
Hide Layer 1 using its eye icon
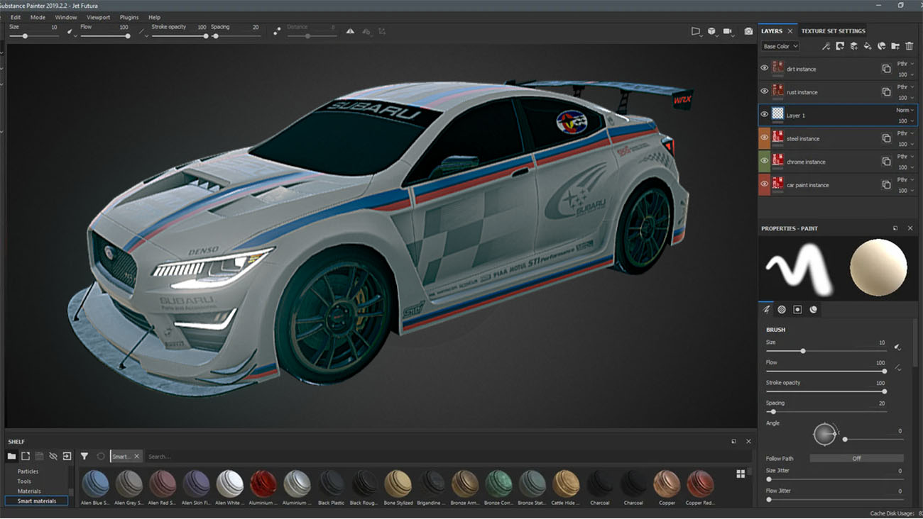(x=765, y=114)
